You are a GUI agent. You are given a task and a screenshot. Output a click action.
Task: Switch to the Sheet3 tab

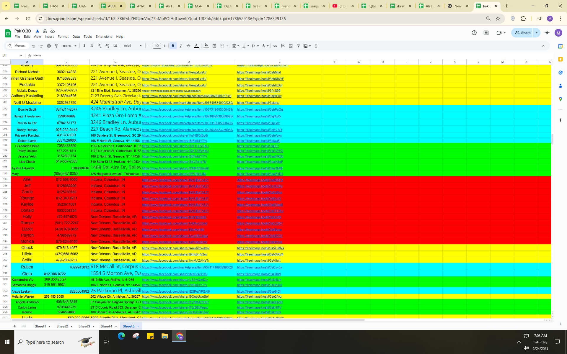click(x=84, y=326)
